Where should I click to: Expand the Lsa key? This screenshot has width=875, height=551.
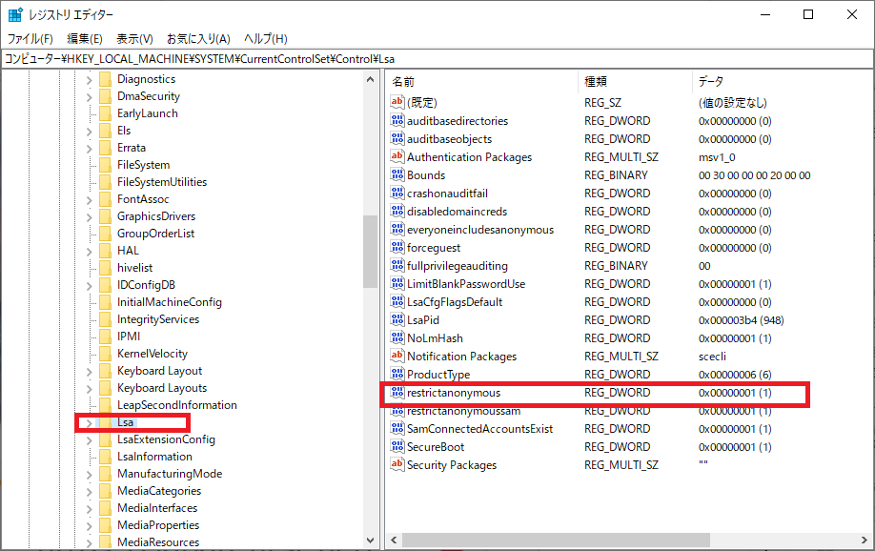[89, 423]
